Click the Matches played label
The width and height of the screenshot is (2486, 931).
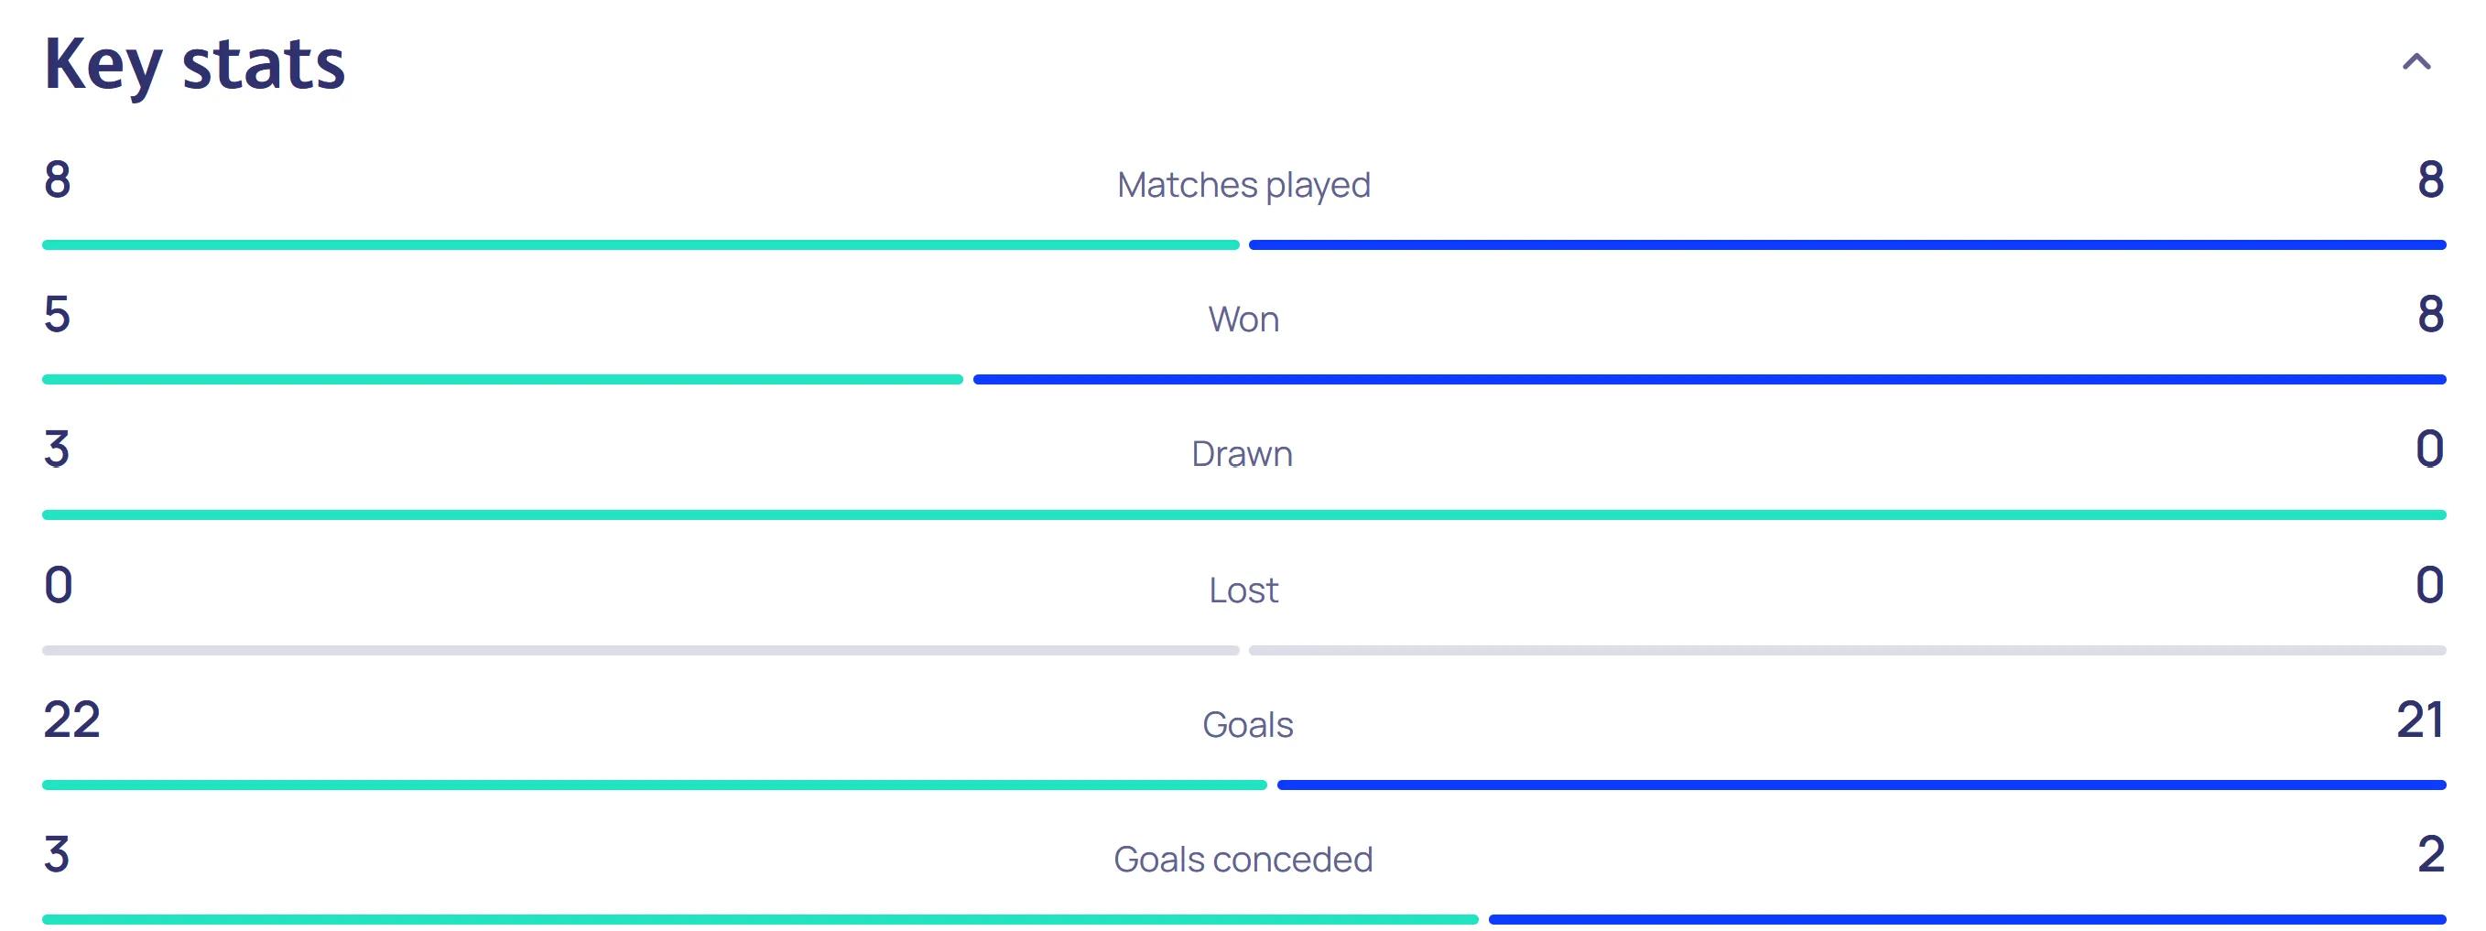[x=1243, y=184]
